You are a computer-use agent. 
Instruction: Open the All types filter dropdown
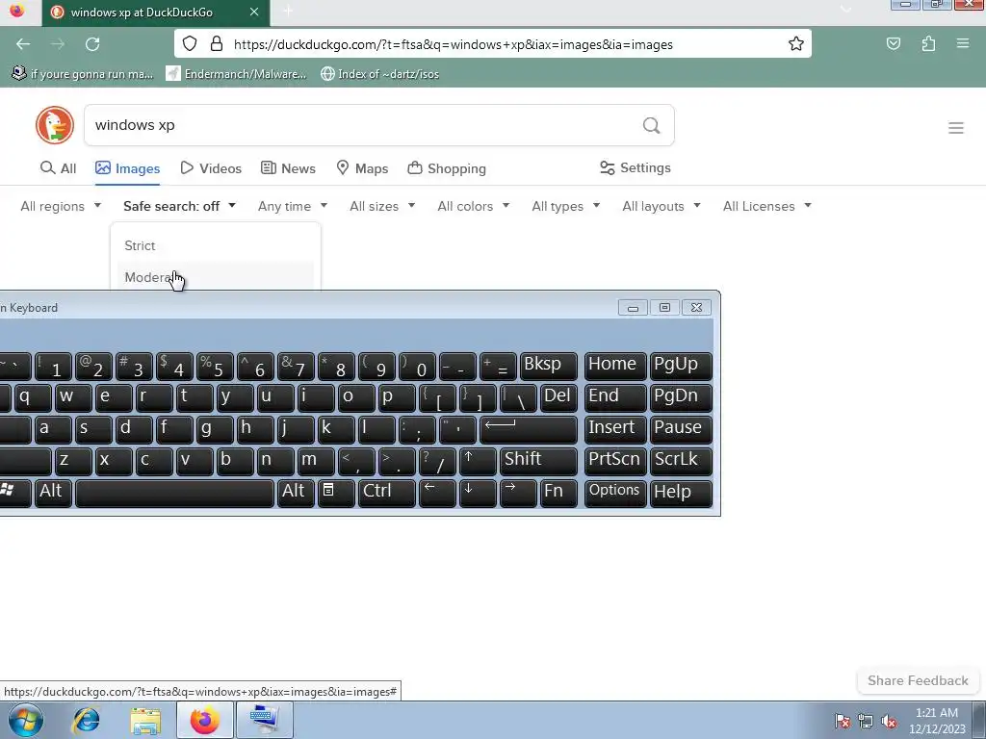pyautogui.click(x=565, y=206)
